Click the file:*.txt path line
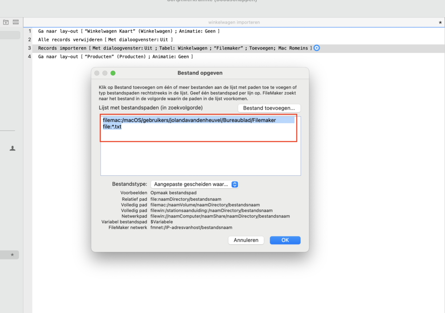This screenshot has height=313, width=445. tap(112, 127)
